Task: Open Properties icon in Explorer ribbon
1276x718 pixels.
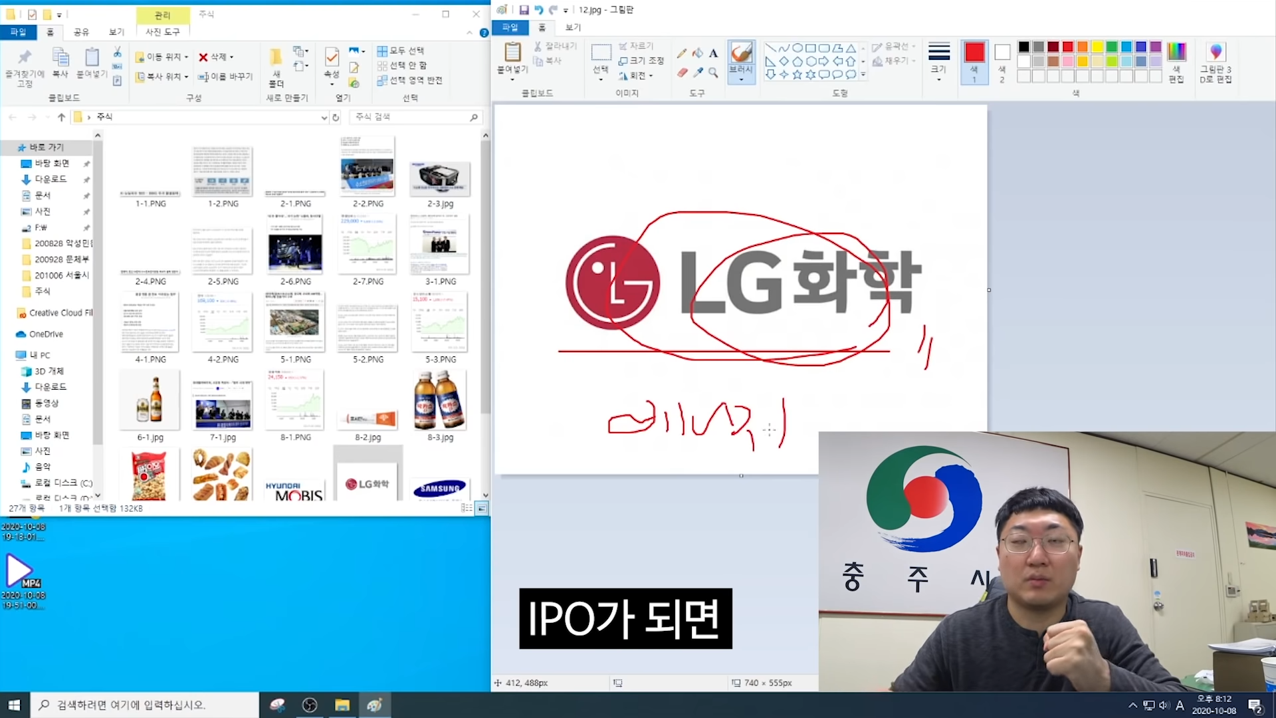Action: (332, 57)
